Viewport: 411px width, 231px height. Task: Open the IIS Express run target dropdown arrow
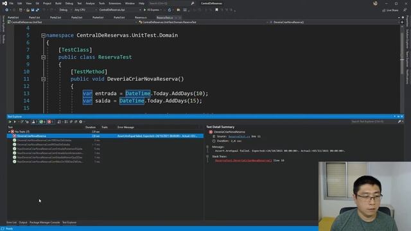161,10
